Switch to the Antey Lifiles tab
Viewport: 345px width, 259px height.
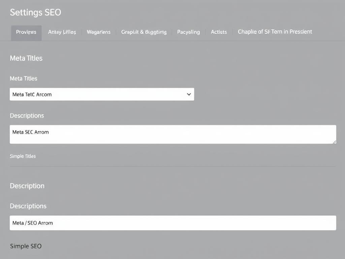click(62, 32)
